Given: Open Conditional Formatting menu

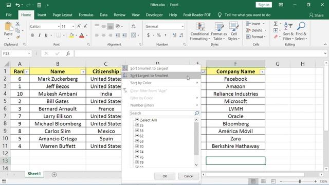Looking at the screenshot, I should click(200, 31).
